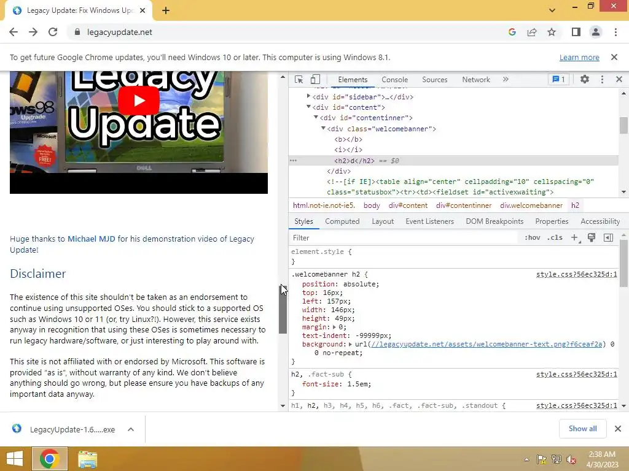View site information lock icon
629x471 pixels.
77,32
